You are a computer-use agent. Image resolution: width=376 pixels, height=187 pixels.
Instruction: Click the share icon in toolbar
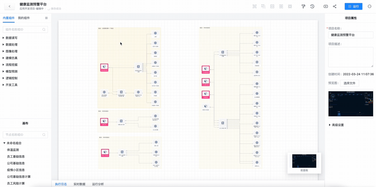pos(335,6)
